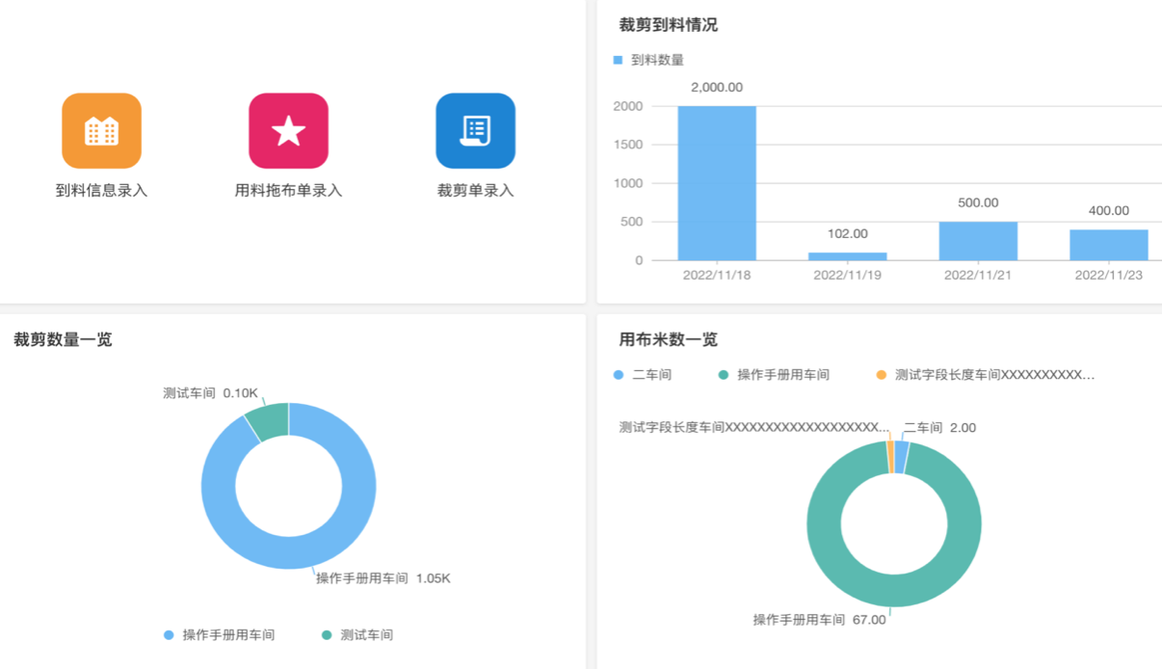Click the pink star 用料拖布单录入 icon
The width and height of the screenshot is (1162, 669).
coord(288,131)
